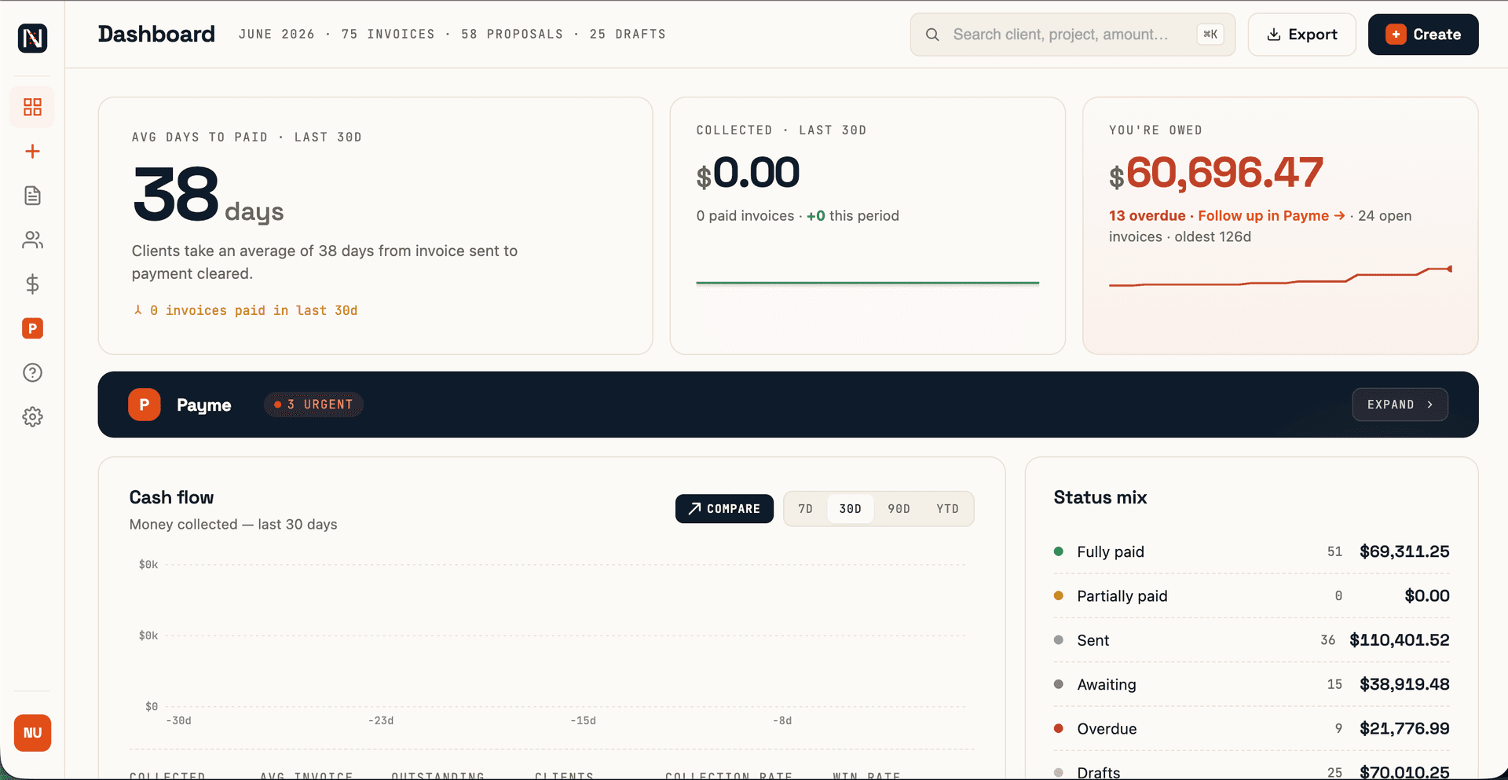Open the NU user avatar menu
1508x780 pixels.
click(32, 733)
